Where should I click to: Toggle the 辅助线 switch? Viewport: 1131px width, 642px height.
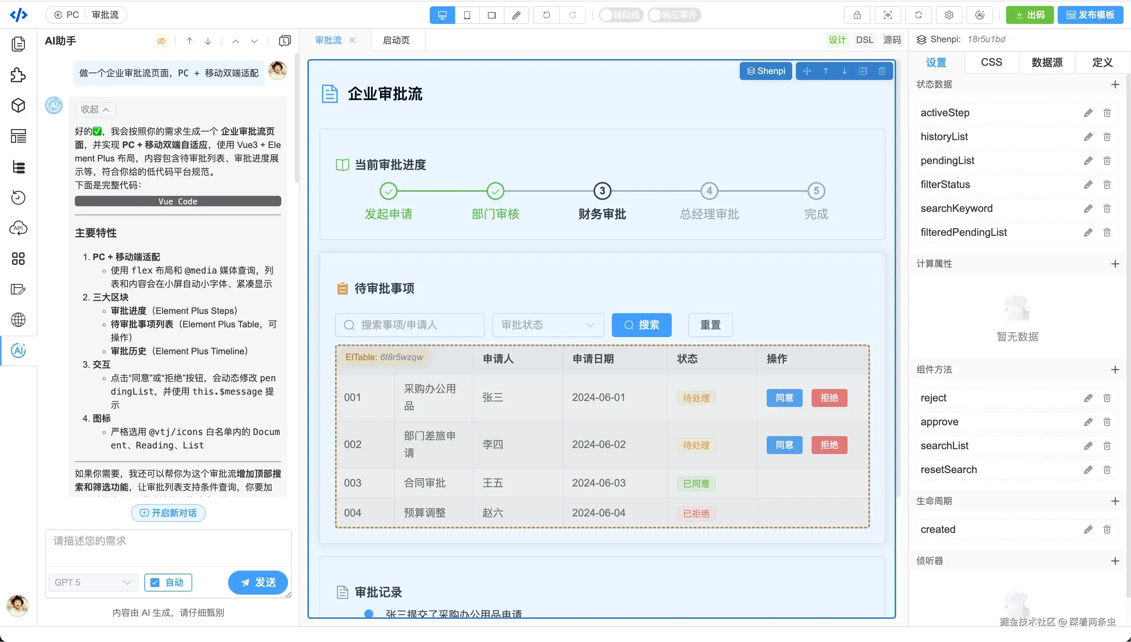pos(620,15)
